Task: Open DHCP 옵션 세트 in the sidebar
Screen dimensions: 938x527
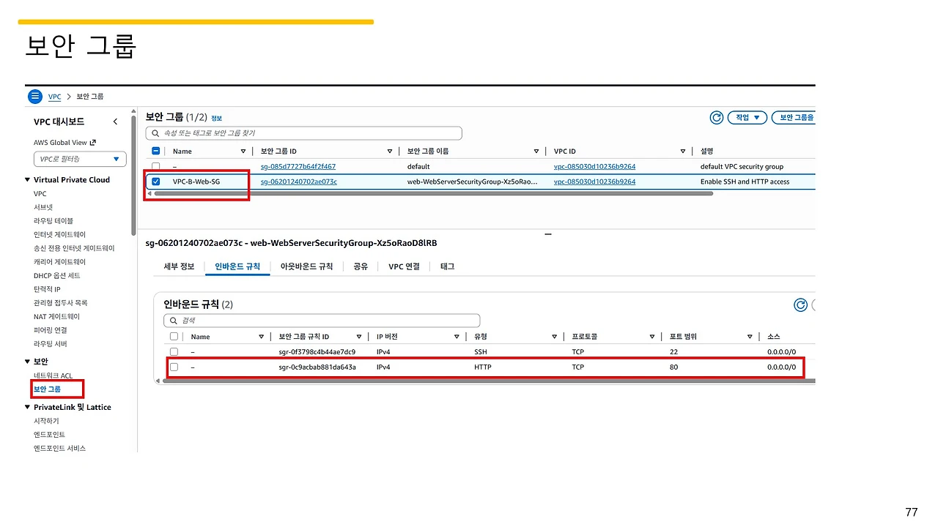Action: click(57, 276)
